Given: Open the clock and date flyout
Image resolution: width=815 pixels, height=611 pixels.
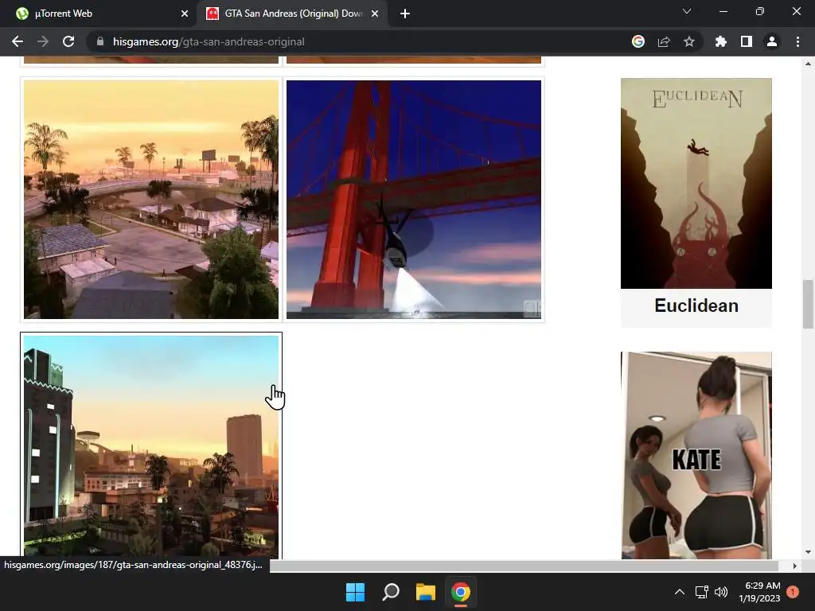Looking at the screenshot, I should [759, 592].
